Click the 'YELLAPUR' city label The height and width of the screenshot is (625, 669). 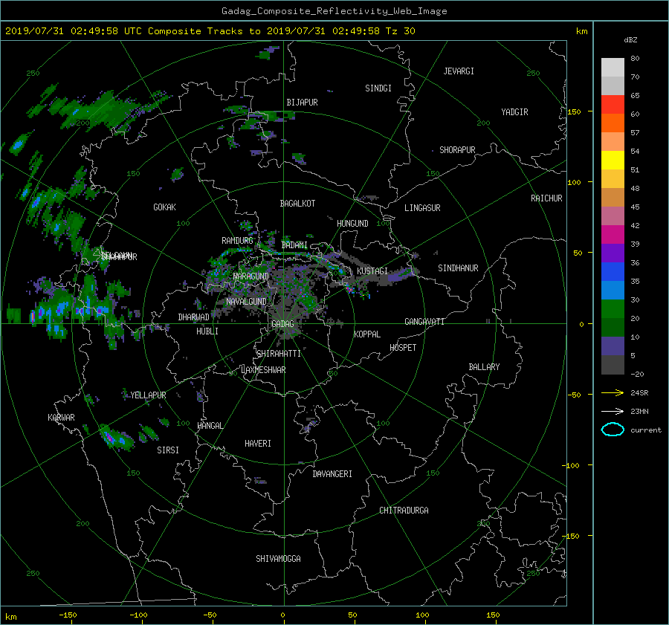(148, 395)
